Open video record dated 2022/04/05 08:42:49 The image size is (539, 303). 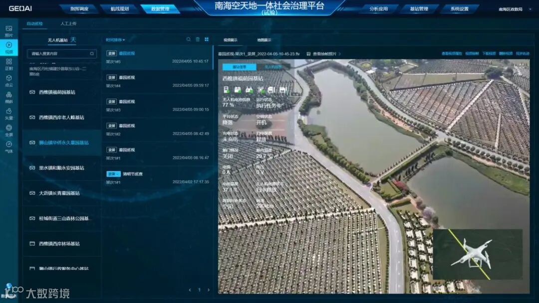click(157, 130)
